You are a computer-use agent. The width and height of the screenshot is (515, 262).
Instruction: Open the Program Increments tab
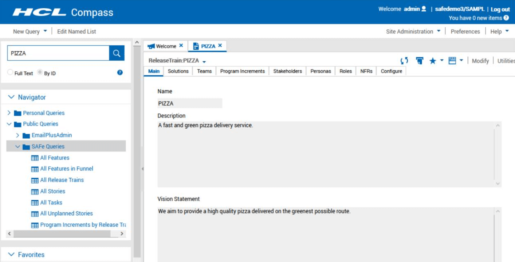(x=242, y=71)
